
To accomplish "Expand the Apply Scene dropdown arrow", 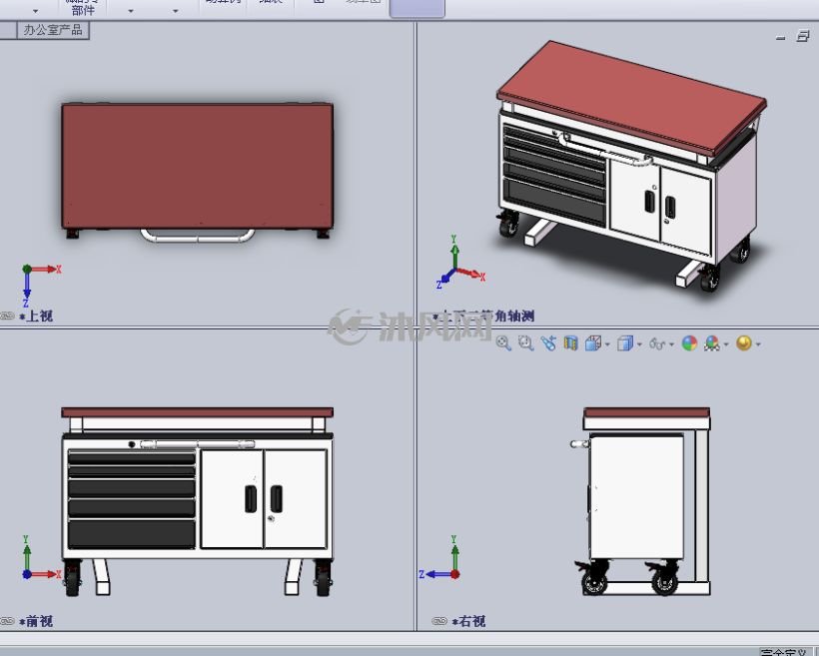I will pos(726,344).
